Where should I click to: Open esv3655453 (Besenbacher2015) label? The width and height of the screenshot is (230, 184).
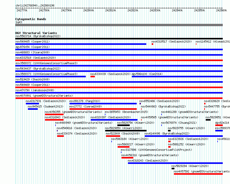point(126,112)
